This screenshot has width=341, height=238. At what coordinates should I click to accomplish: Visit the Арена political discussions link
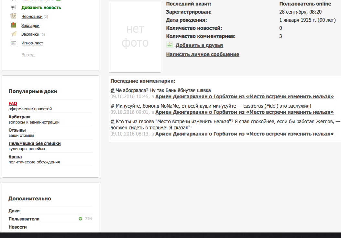(x=15, y=157)
